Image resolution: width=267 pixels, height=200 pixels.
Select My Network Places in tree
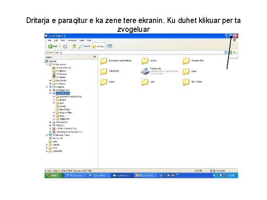59,135
